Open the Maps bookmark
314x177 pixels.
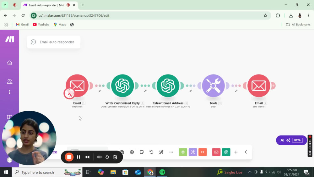(60, 25)
